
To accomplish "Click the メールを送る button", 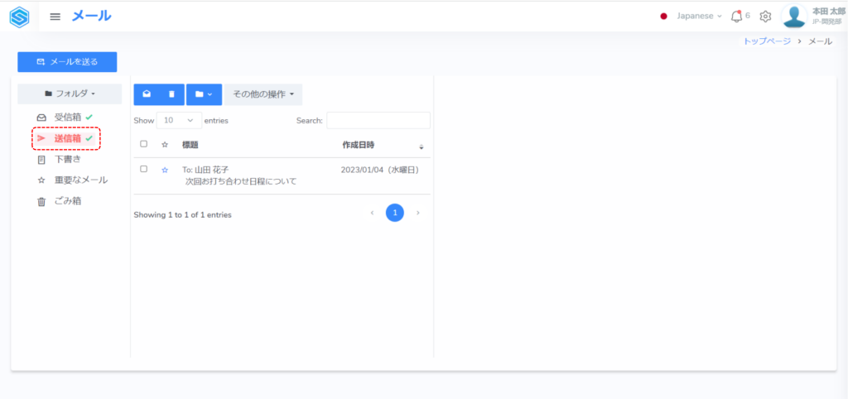I will point(67,62).
